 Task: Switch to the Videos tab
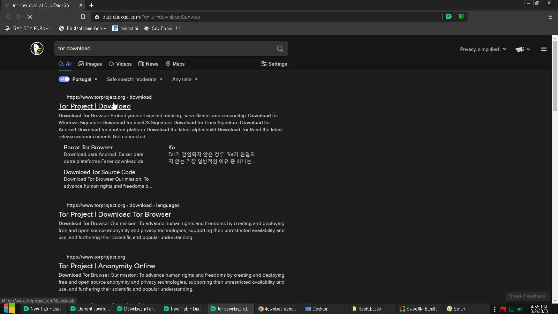[120, 64]
